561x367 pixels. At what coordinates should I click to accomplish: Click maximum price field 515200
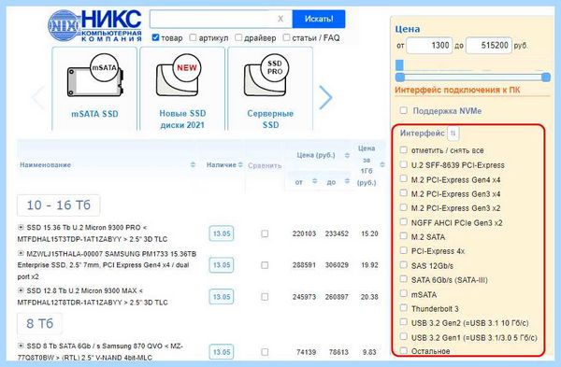tap(489, 46)
